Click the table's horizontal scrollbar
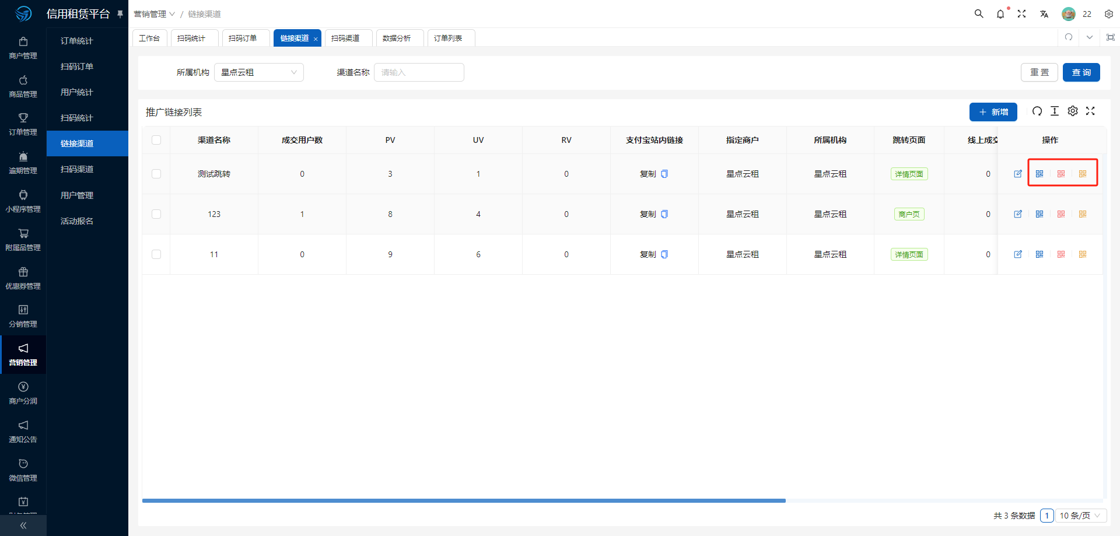The width and height of the screenshot is (1120, 536). pyautogui.click(x=464, y=500)
